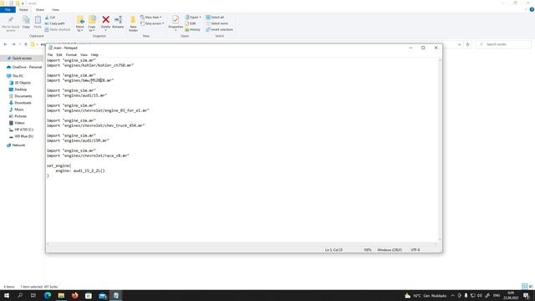The height and width of the screenshot is (301, 535).
Task: Open the Mail app from taskbar
Action: coord(102,295)
